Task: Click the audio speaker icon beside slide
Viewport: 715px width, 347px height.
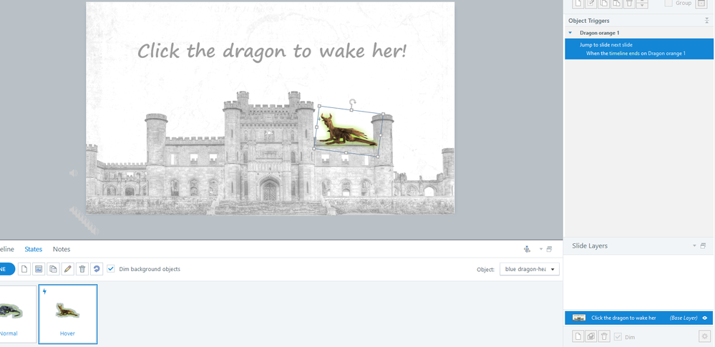Action: coord(74,173)
